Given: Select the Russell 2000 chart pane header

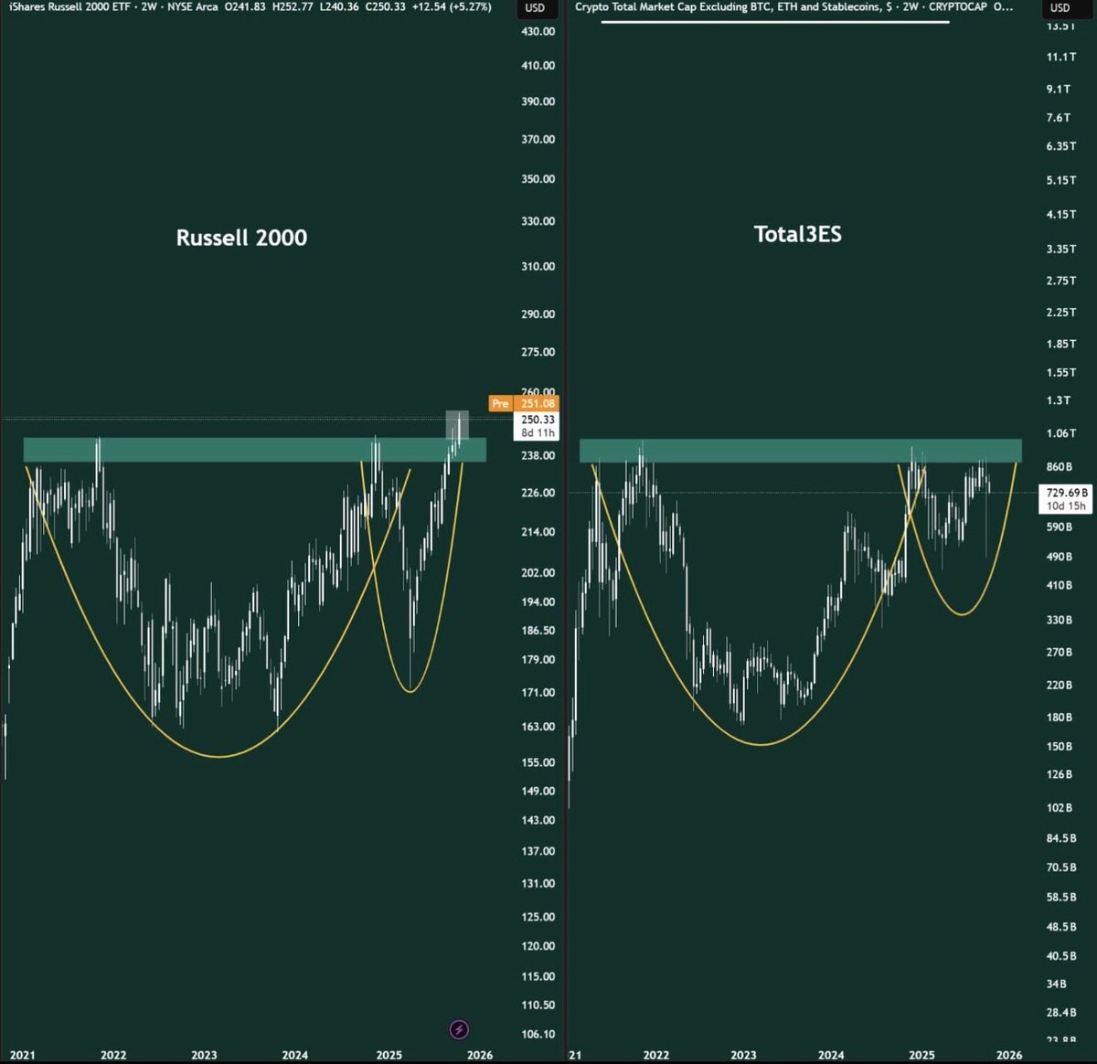Looking at the screenshot, I should click(241, 237).
